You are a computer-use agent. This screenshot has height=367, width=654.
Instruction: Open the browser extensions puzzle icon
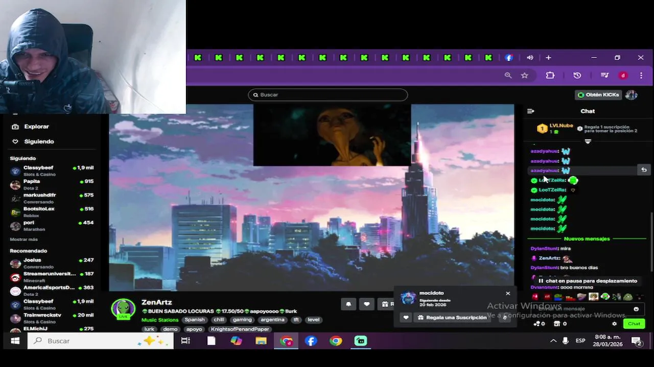pyautogui.click(x=550, y=75)
